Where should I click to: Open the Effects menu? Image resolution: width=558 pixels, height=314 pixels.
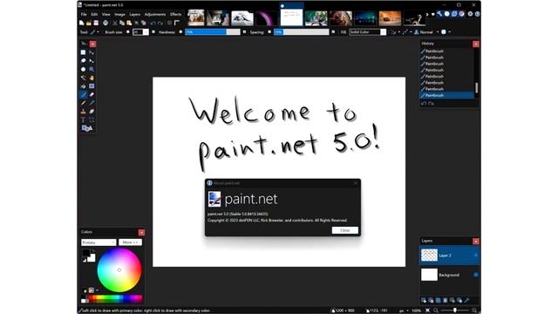tap(176, 15)
